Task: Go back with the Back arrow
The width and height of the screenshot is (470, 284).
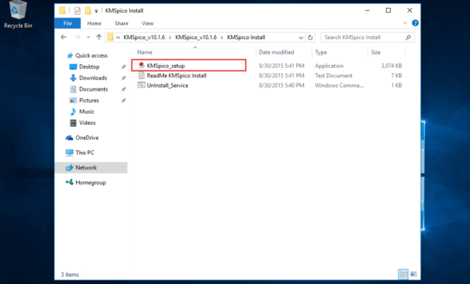Action: click(x=64, y=37)
